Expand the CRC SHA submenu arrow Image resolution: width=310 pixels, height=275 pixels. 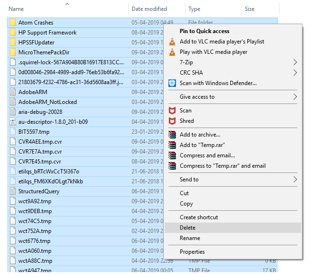(295, 73)
